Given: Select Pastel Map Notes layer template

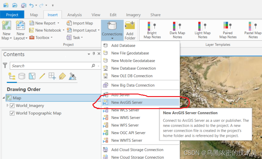Looking at the screenshot, I should click(x=253, y=30).
